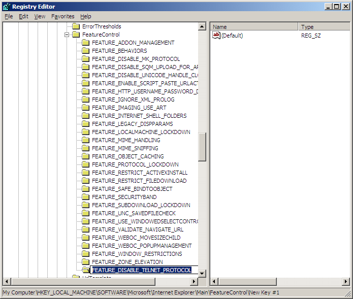353x299 pixels.
Task: Click the FEATURE_INTERNET_SHELL_FOLDERS folder icon
Action: tap(85, 116)
